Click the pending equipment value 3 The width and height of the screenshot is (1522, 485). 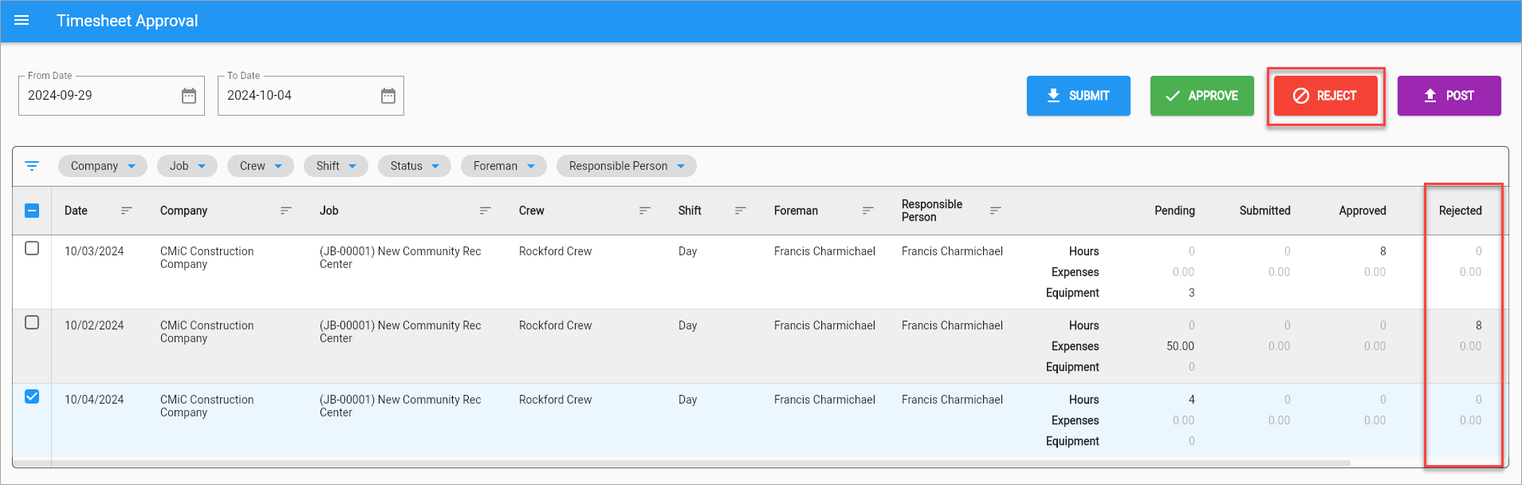click(x=1192, y=293)
